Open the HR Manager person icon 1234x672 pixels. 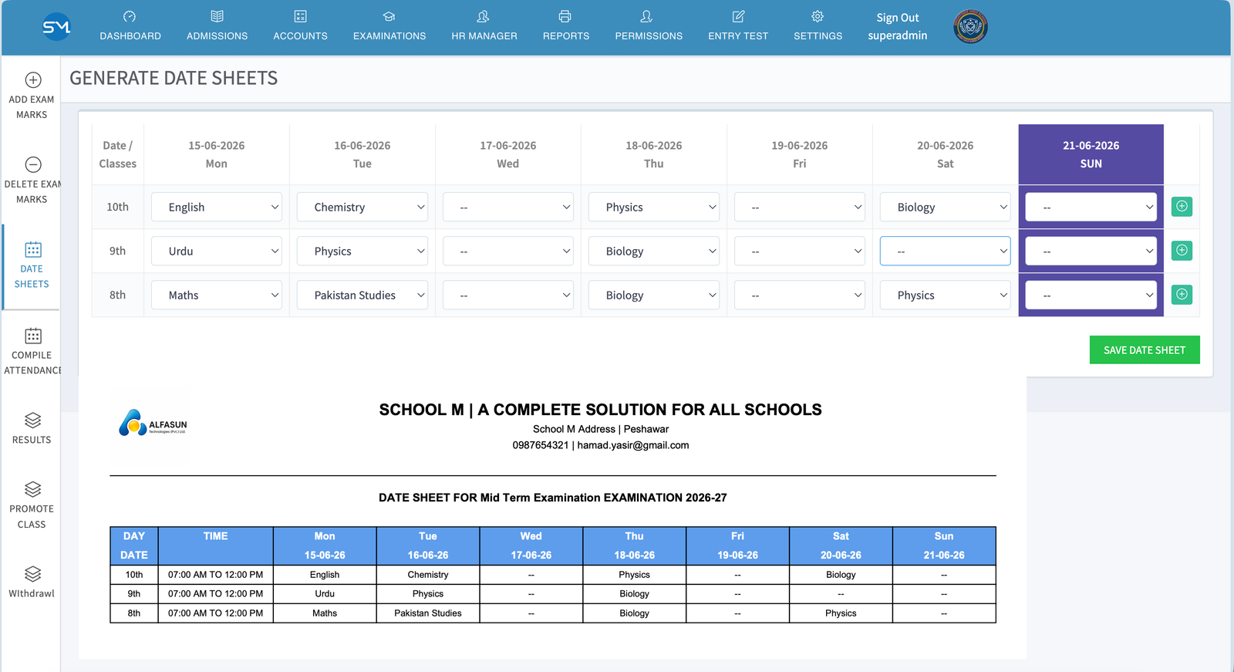click(484, 16)
